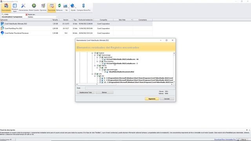Click Corel VideoStudio Ultimate 2022 program icon
This screenshot has width=251, height=141.
2,23
